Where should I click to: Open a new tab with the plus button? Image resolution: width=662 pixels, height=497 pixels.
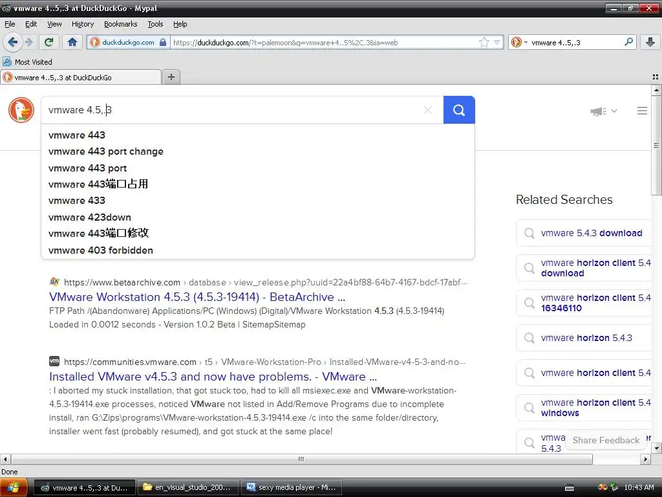tap(171, 77)
